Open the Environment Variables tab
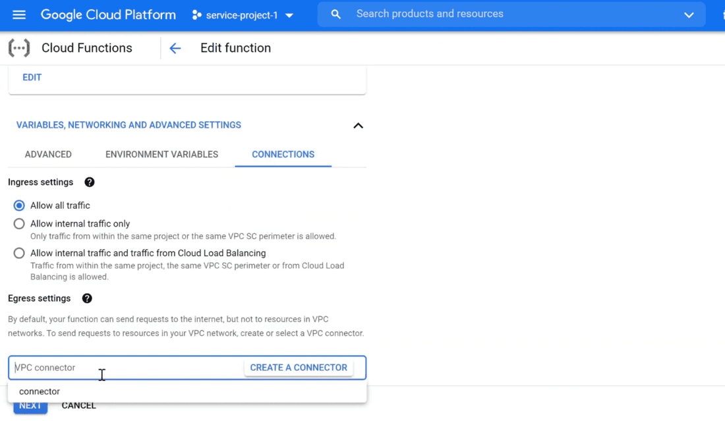The image size is (725, 421). pos(161,154)
